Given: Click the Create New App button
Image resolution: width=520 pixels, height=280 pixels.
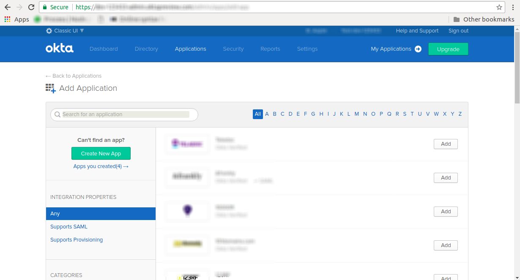Looking at the screenshot, I should pyautogui.click(x=101, y=153).
